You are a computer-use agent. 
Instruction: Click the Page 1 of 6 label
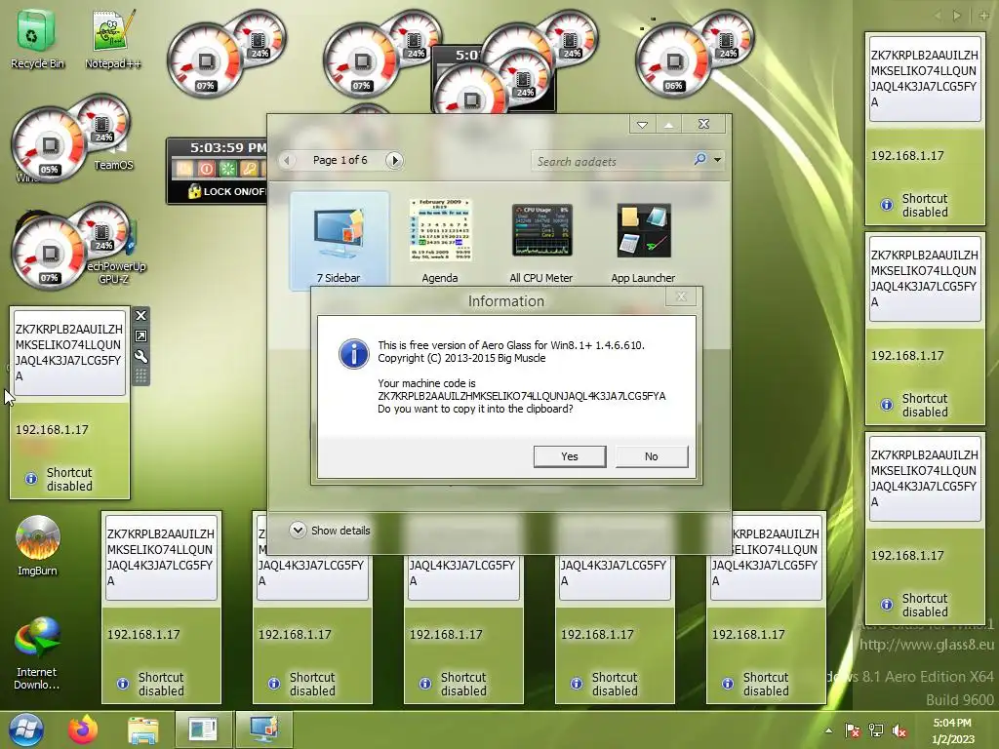point(340,160)
